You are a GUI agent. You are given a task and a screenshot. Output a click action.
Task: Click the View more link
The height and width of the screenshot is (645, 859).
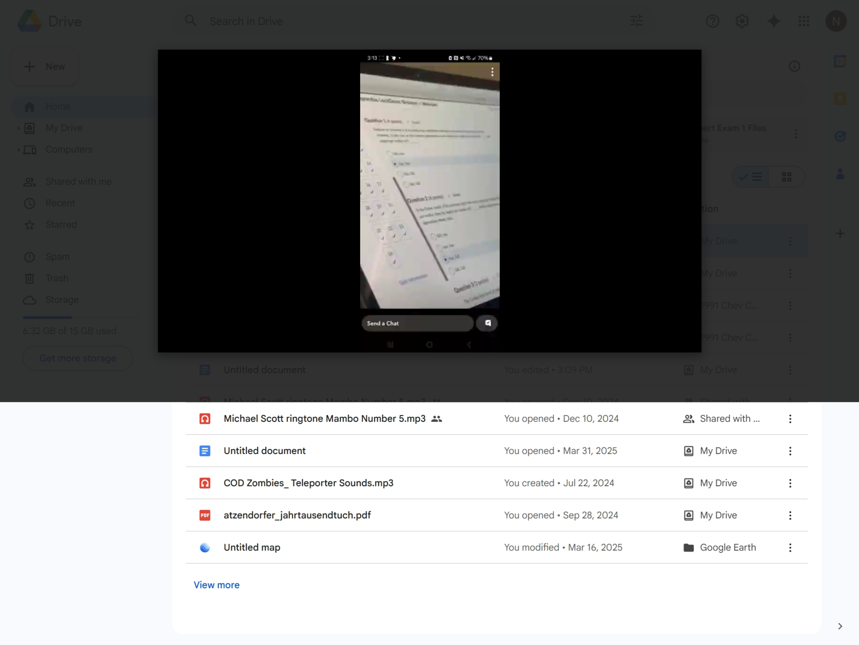point(217,585)
